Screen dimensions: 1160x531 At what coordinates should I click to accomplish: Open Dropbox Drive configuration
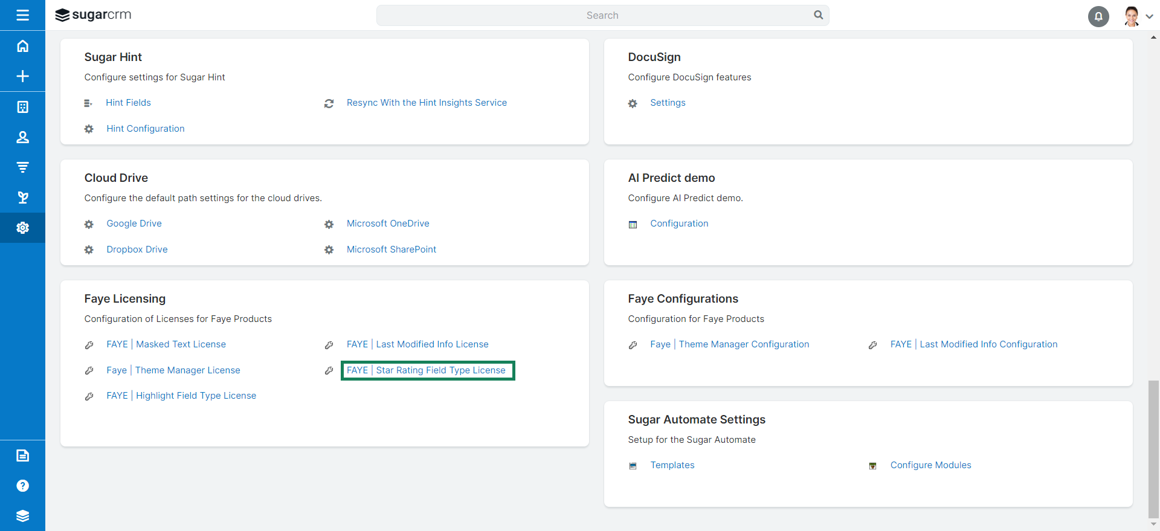[137, 249]
